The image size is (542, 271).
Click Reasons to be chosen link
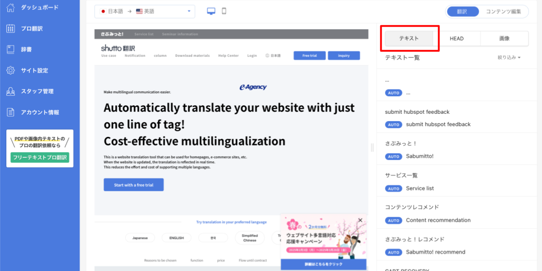(x=160, y=261)
